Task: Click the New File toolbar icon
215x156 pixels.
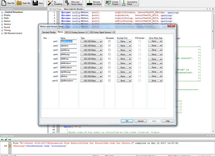Action: (x=4, y=3)
